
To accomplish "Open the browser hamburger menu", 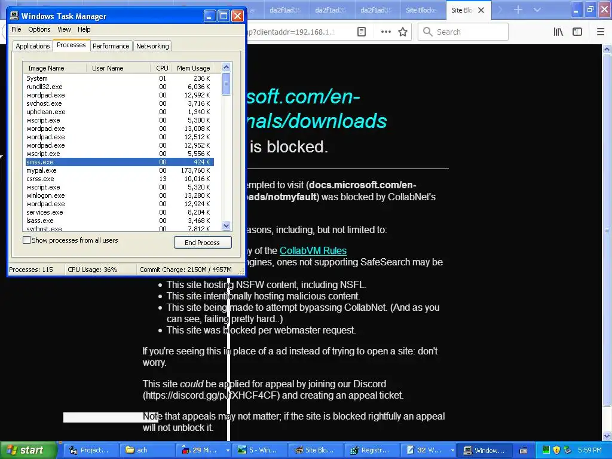I will [x=600, y=32].
